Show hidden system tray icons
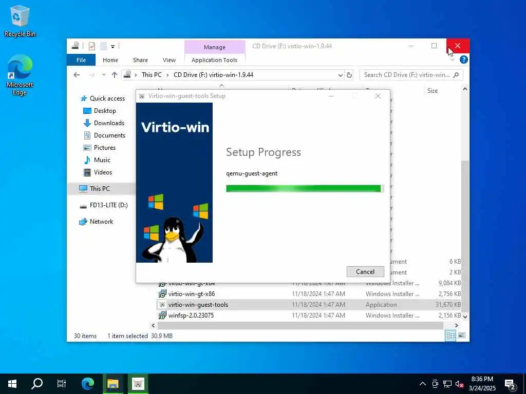The image size is (526, 394). (423, 384)
